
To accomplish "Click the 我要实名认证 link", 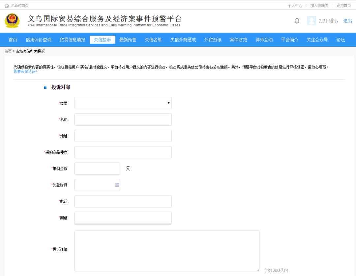I will (x=25, y=71).
